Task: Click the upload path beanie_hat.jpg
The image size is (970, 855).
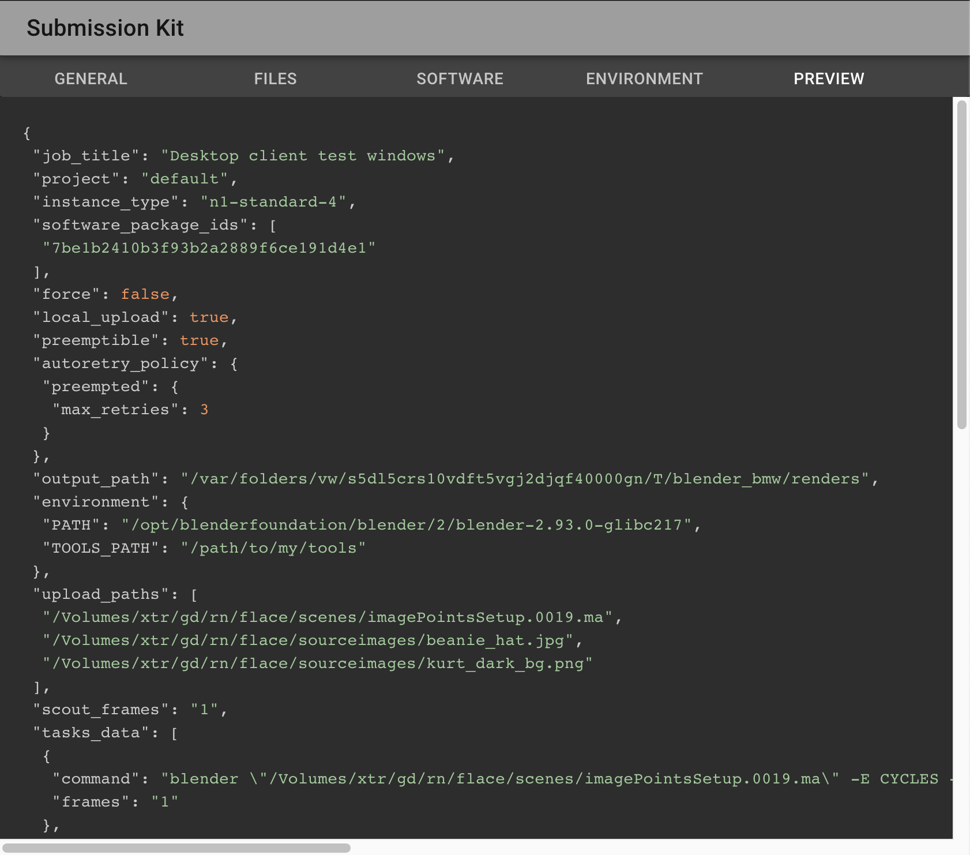Action: pos(309,640)
